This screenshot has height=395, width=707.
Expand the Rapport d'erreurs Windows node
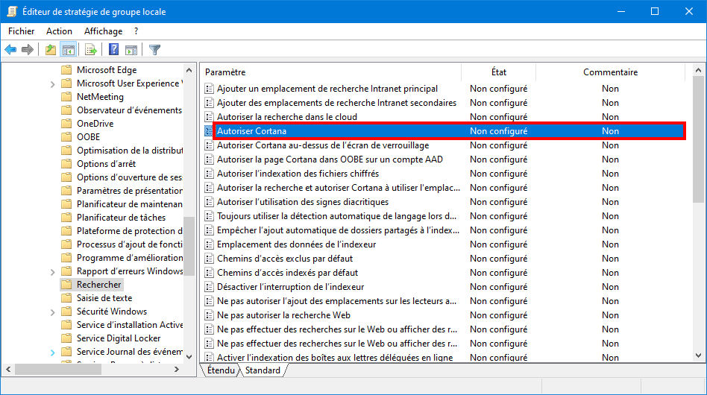click(52, 272)
